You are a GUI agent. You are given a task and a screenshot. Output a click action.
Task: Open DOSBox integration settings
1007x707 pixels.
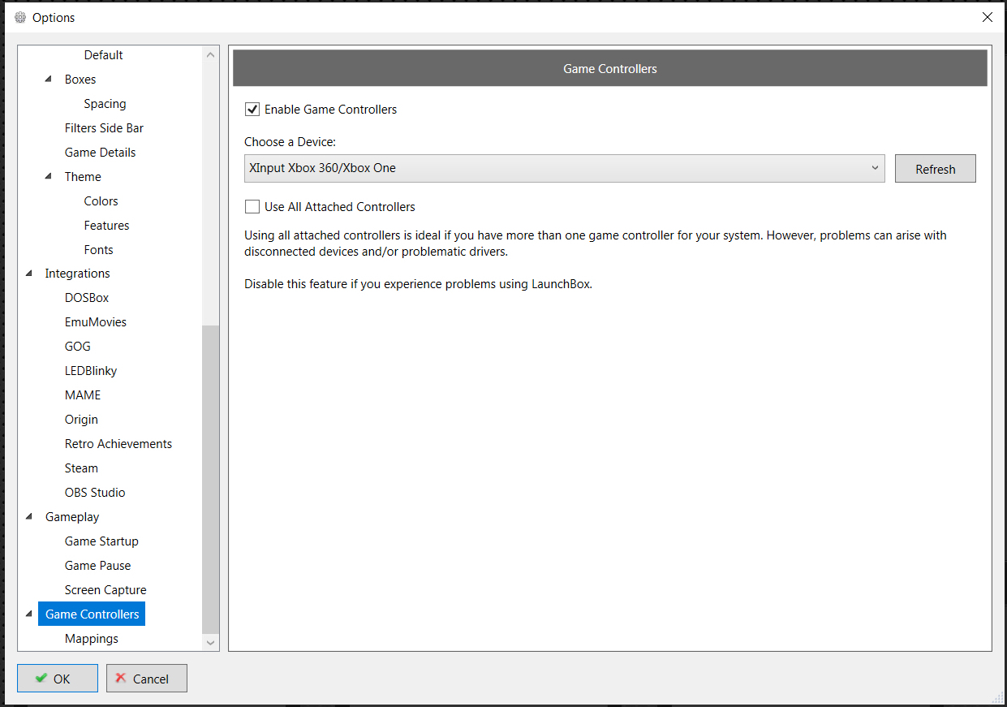click(x=87, y=298)
